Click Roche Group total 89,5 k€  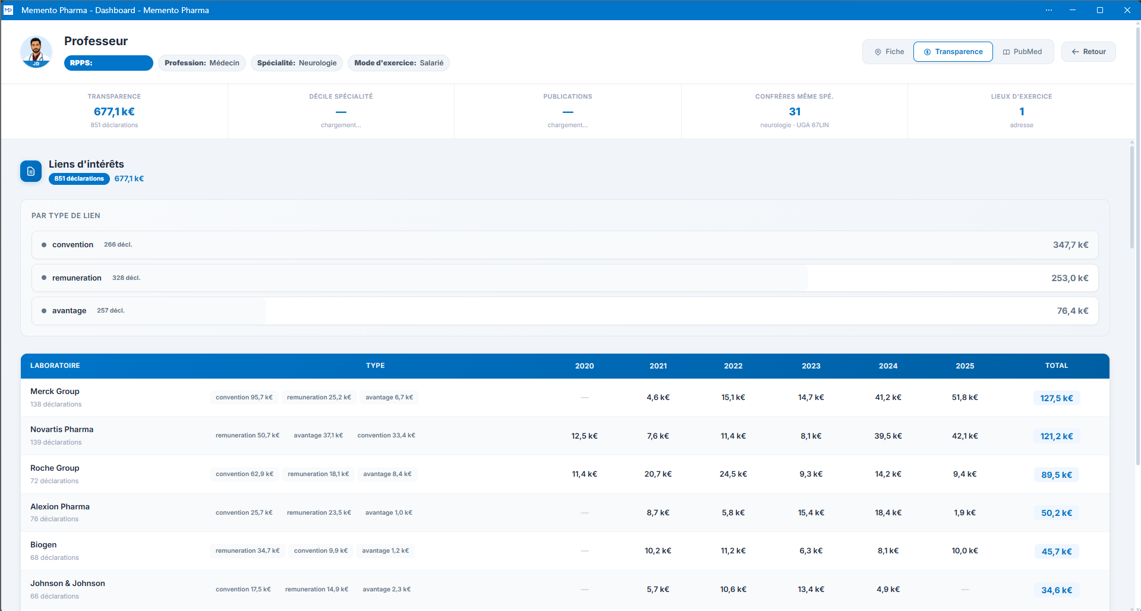(1057, 475)
